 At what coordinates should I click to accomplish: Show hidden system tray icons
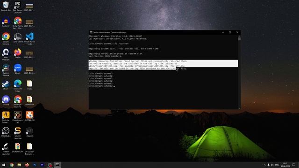coord(265,165)
